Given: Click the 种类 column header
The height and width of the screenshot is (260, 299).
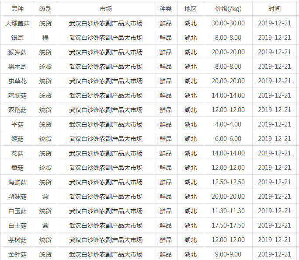Looking at the screenshot, I should click(x=166, y=9).
